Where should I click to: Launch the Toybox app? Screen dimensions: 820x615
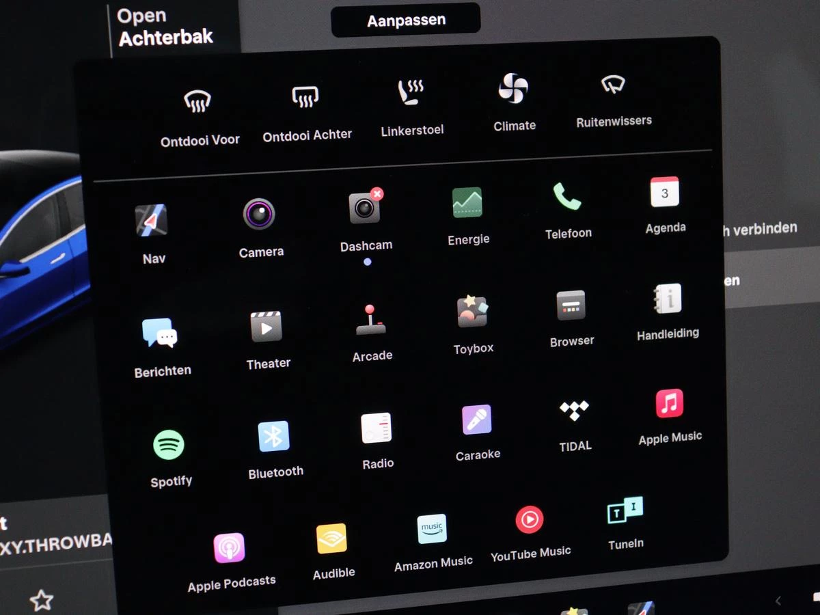(x=472, y=312)
